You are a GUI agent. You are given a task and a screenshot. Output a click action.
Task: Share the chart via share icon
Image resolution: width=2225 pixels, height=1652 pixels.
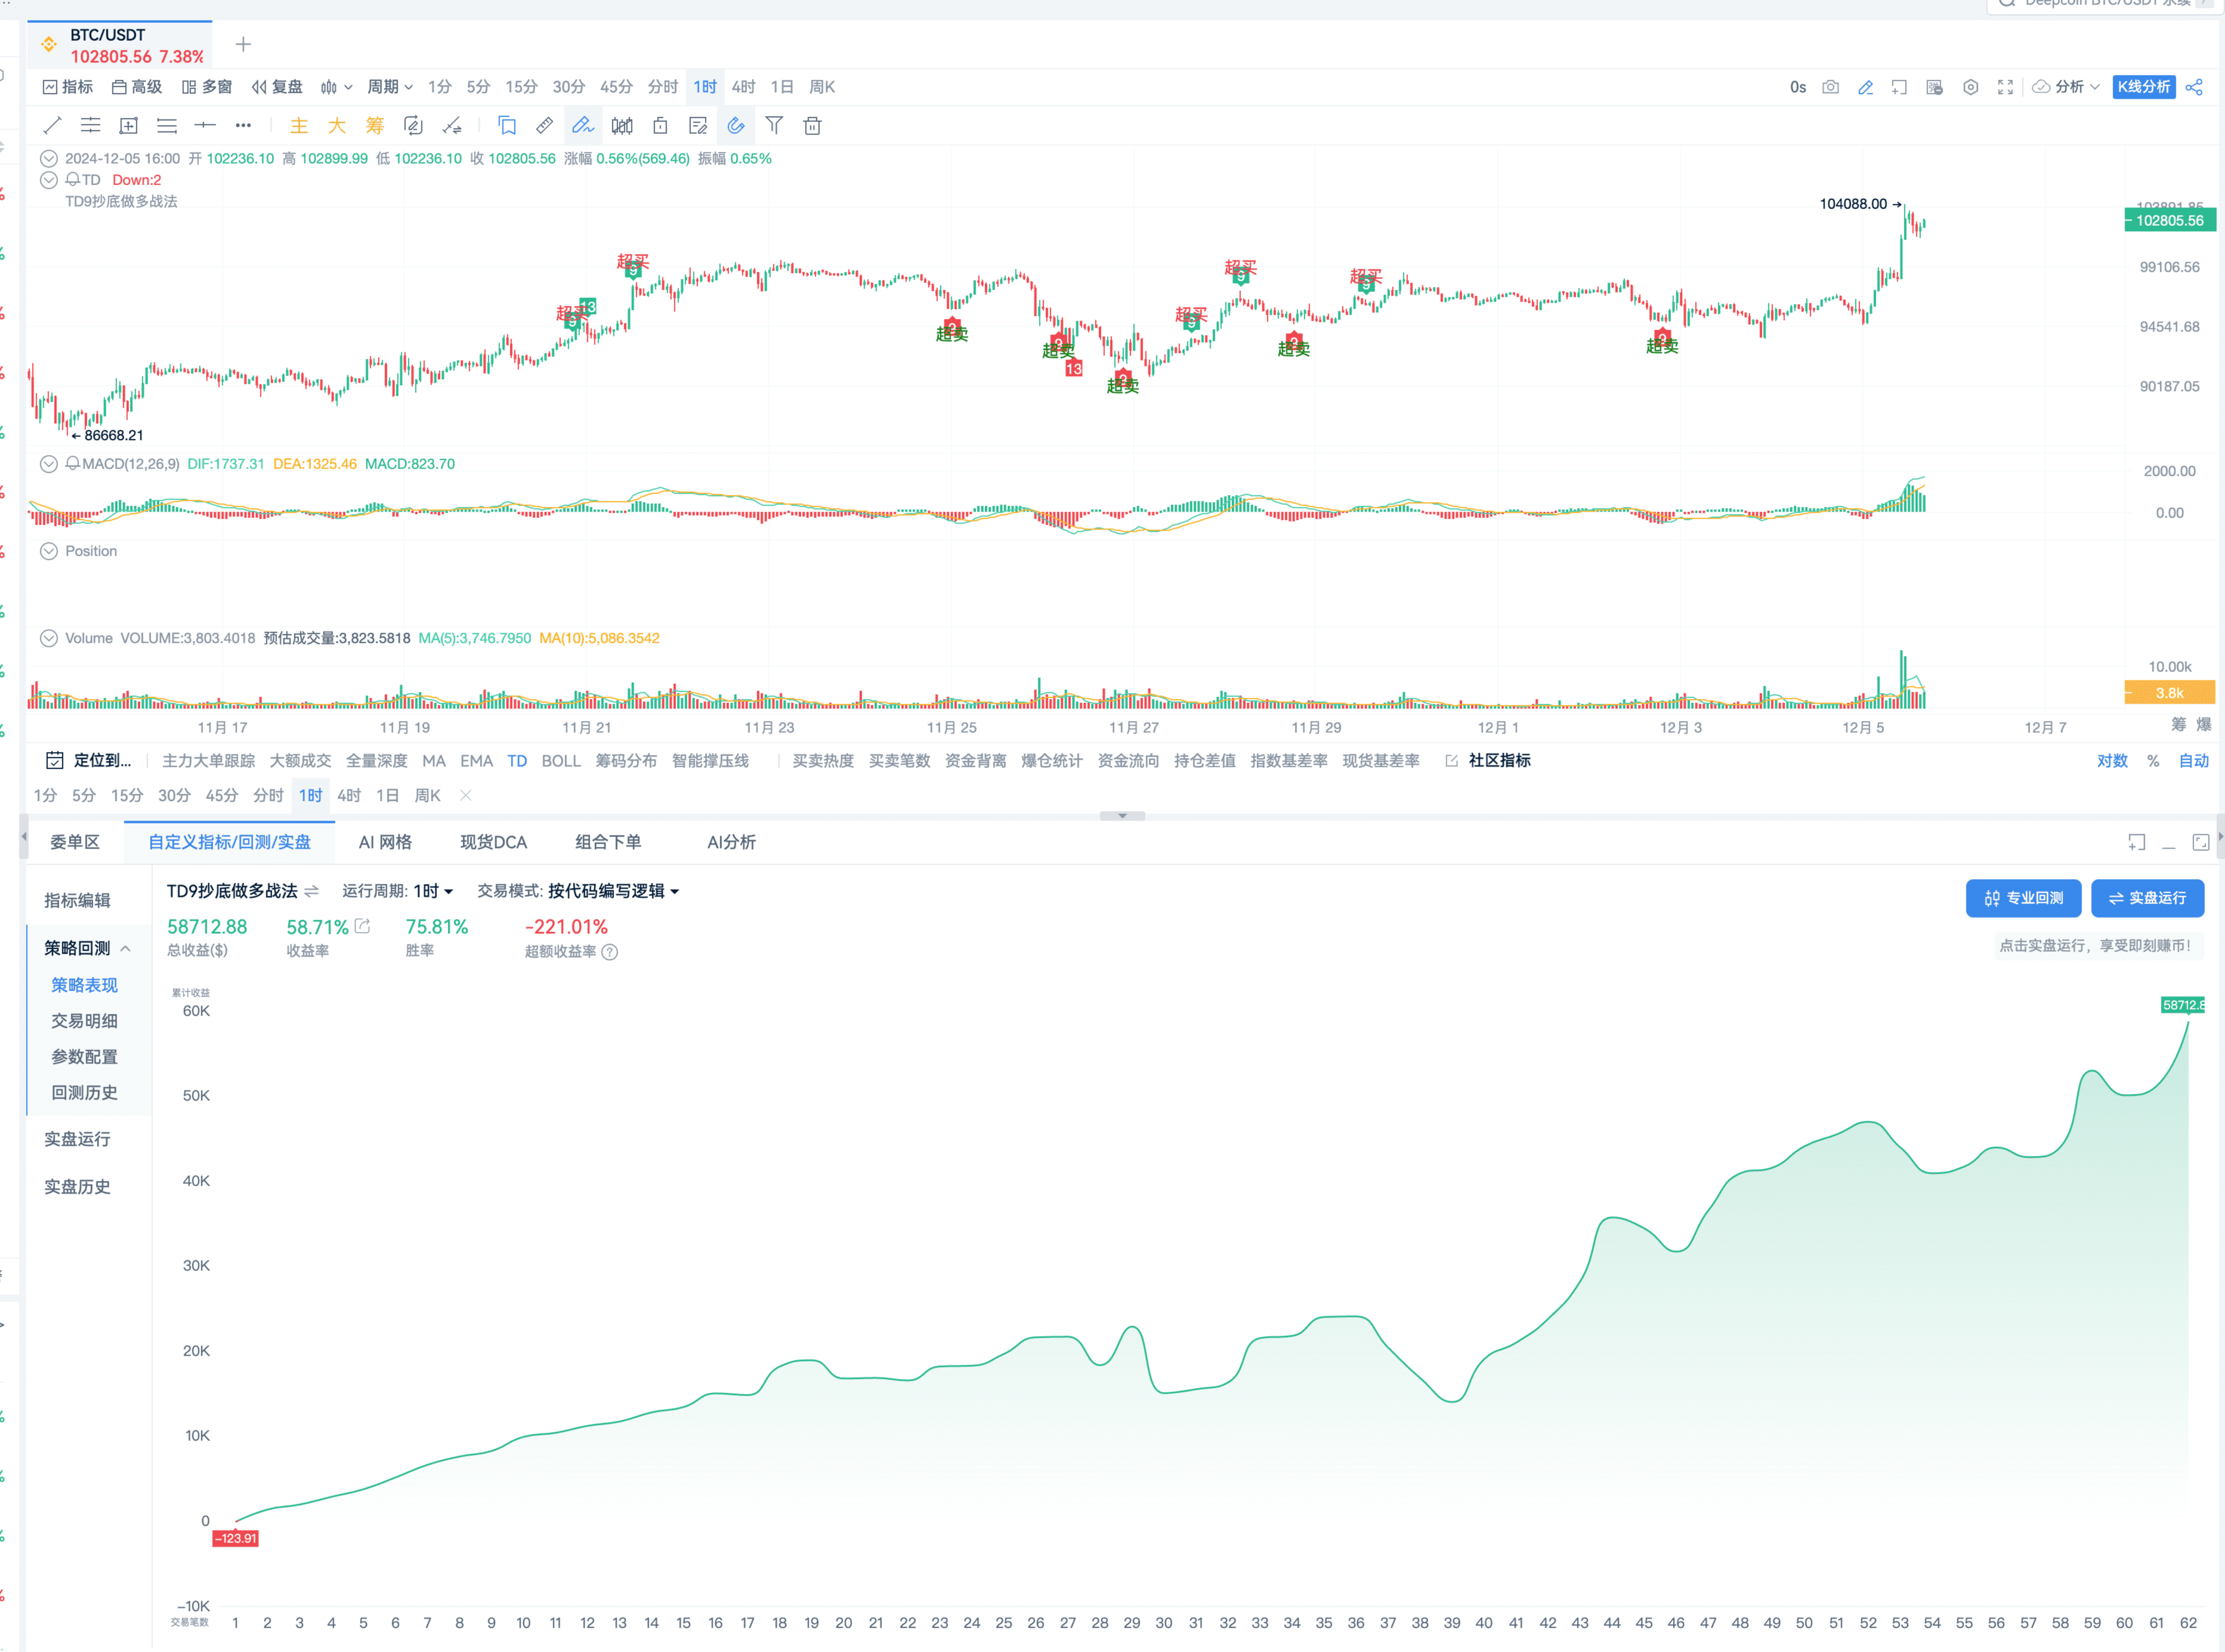click(x=2194, y=87)
